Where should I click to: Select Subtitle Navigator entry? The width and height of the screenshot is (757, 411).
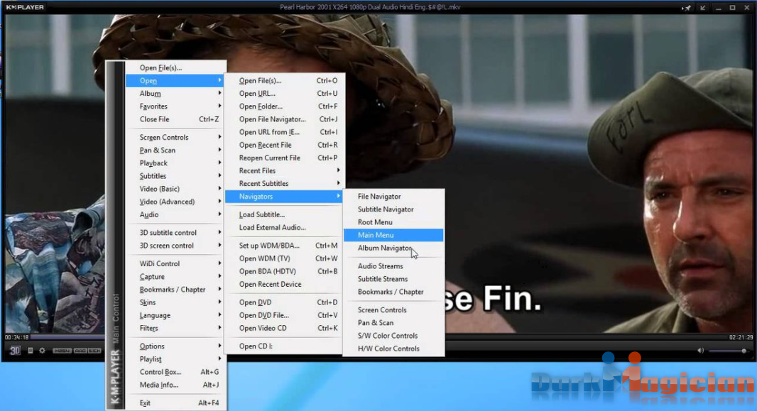pyautogui.click(x=393, y=209)
